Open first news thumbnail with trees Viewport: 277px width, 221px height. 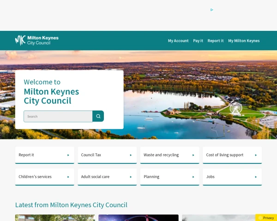pos(55,218)
